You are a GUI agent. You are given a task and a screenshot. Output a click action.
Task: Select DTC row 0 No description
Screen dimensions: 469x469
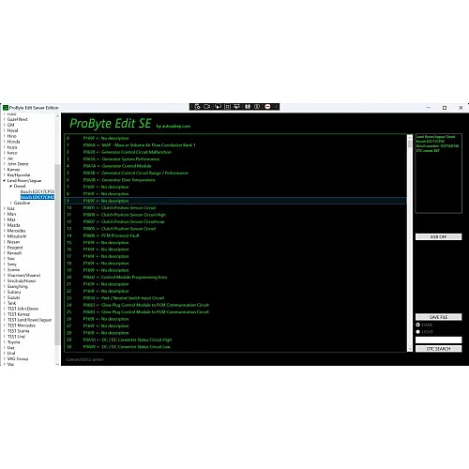click(x=235, y=138)
